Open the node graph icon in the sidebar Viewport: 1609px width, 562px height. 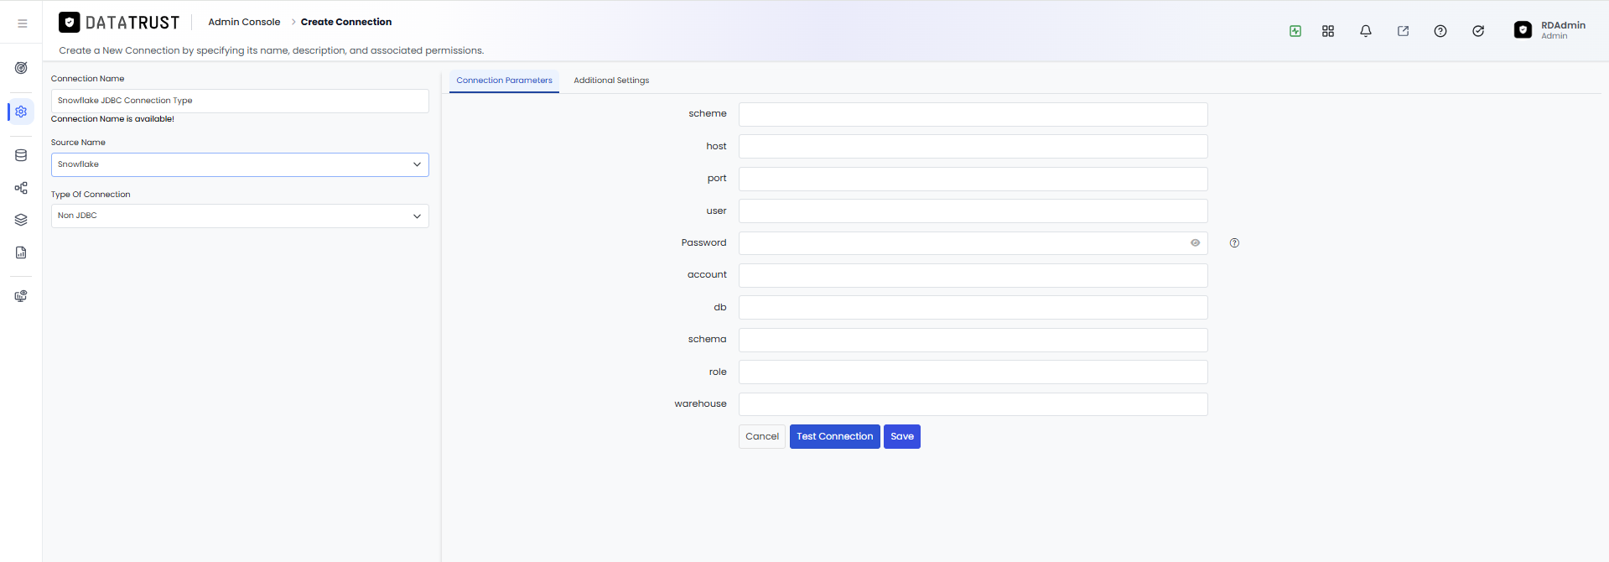click(21, 188)
